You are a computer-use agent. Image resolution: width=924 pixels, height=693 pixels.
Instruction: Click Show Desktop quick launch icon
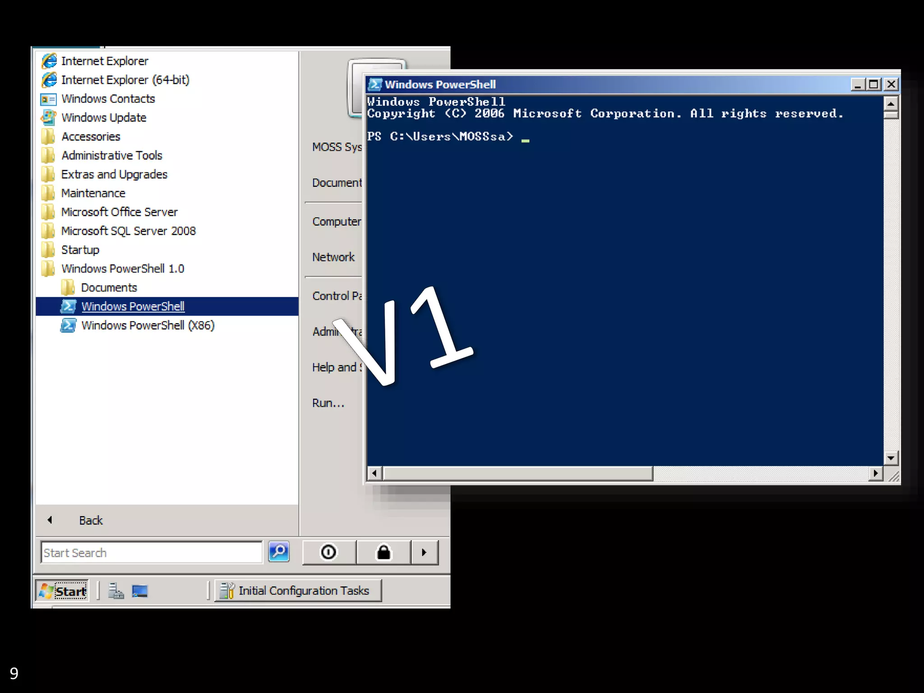(140, 591)
